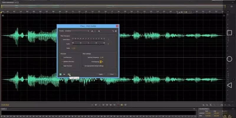The height and width of the screenshot is (118, 236).
Task: Click the Semi-tones slider track
Action: coord(88,39)
